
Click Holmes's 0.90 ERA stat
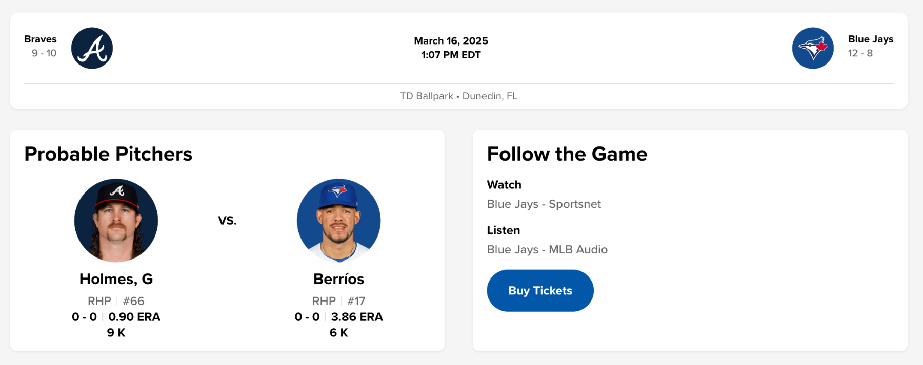pyautogui.click(x=134, y=317)
